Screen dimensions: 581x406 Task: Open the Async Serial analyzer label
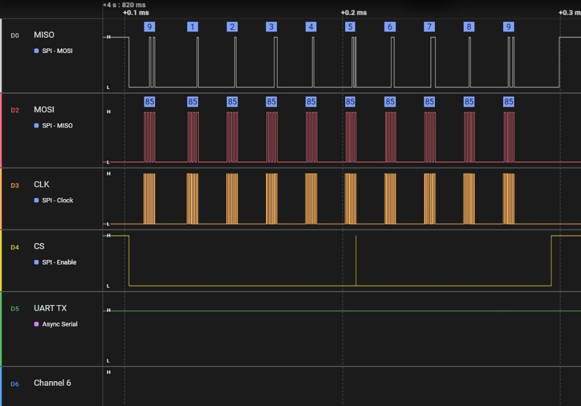point(60,324)
